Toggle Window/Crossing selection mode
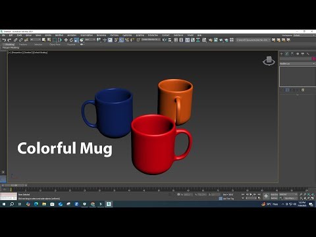The image size is (316, 237). (60, 40)
